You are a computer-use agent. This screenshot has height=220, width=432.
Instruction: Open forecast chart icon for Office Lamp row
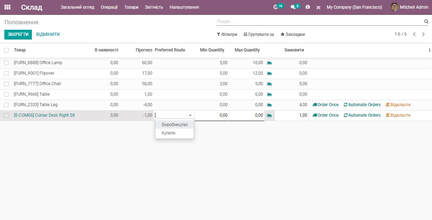coord(269,63)
